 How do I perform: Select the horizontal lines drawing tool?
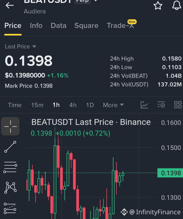10,167
